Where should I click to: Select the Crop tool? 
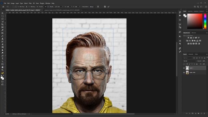pyautogui.click(x=2, y=24)
